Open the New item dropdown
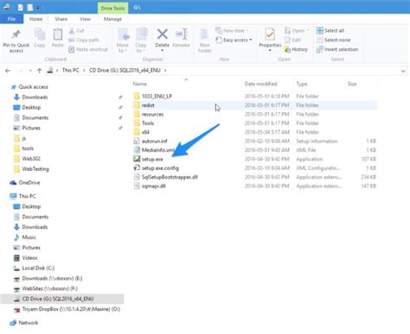Viewport: 410px width, 334px height. (233, 30)
